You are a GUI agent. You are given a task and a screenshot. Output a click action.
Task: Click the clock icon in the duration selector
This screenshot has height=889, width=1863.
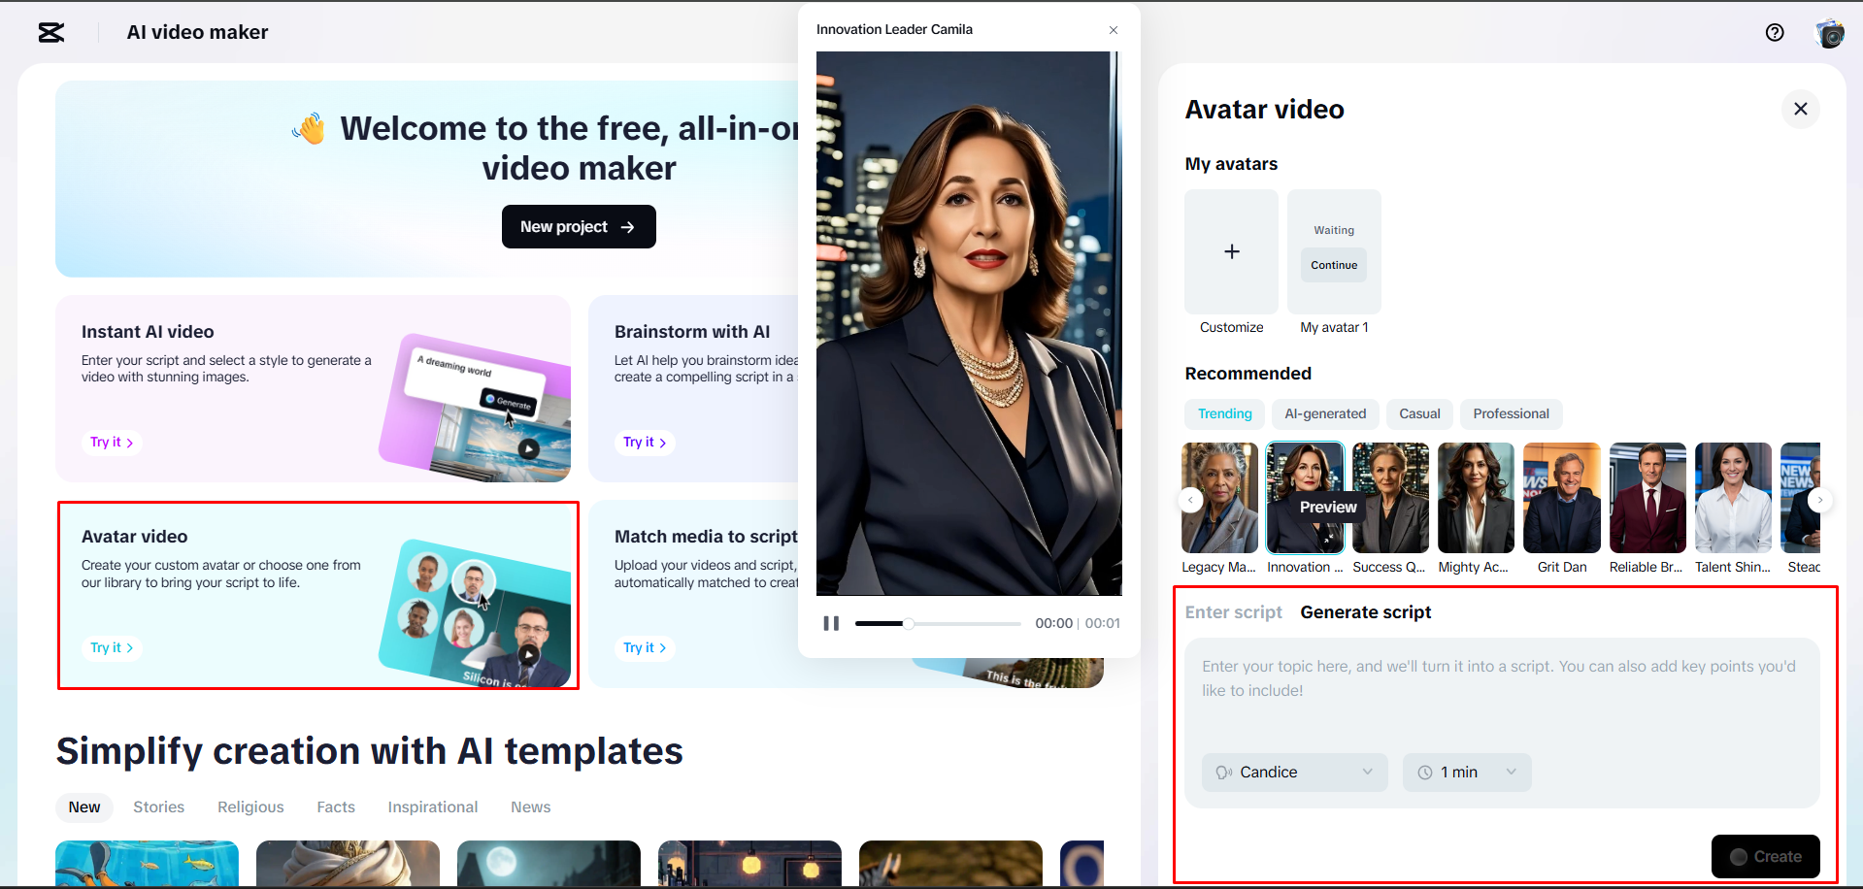1425,772
